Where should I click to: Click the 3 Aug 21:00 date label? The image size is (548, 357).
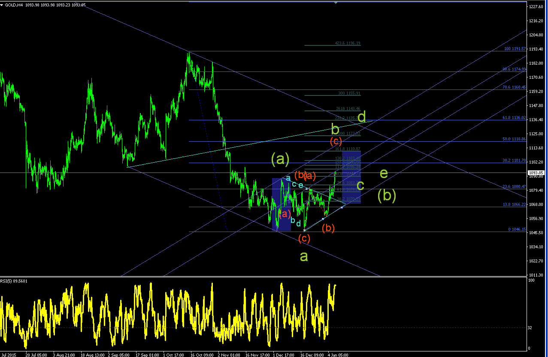pos(64,355)
